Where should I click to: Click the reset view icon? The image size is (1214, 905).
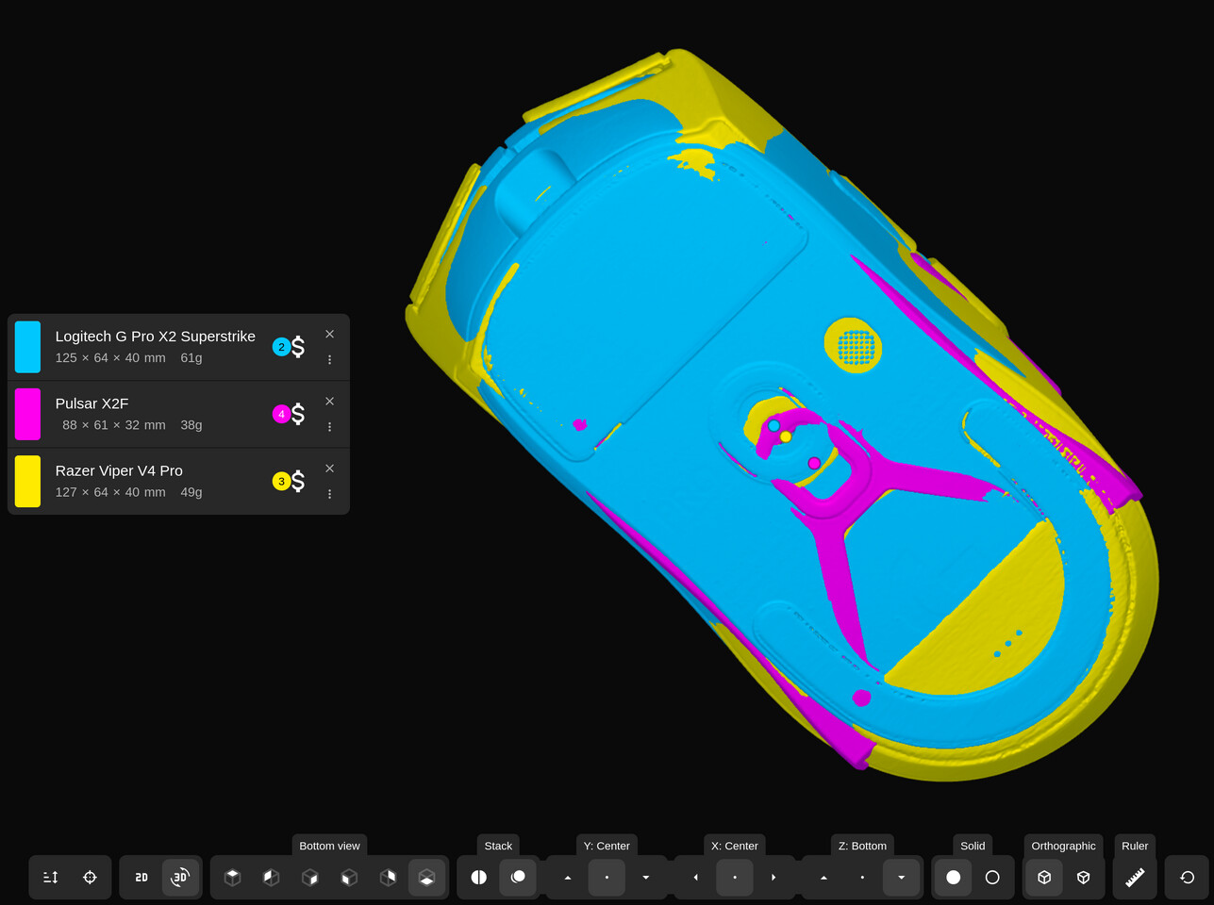pyautogui.click(x=1187, y=877)
